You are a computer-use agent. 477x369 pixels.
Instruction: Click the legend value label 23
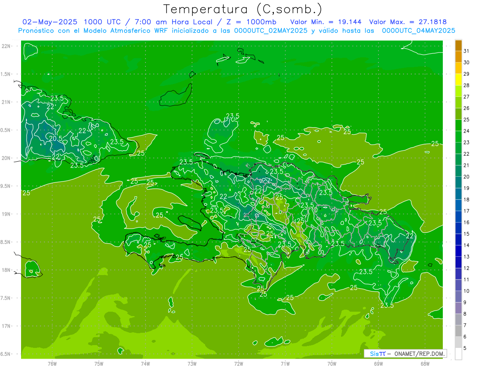[x=467, y=143]
